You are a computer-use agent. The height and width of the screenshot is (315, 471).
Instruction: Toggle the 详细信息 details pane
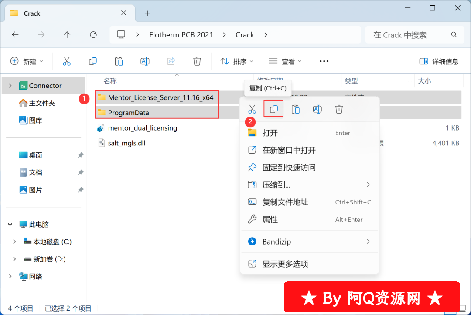click(x=439, y=61)
